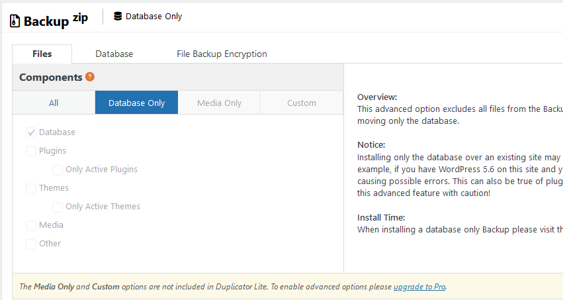Choose the Media Only component option
The height and width of the screenshot is (300, 563).
pos(219,103)
